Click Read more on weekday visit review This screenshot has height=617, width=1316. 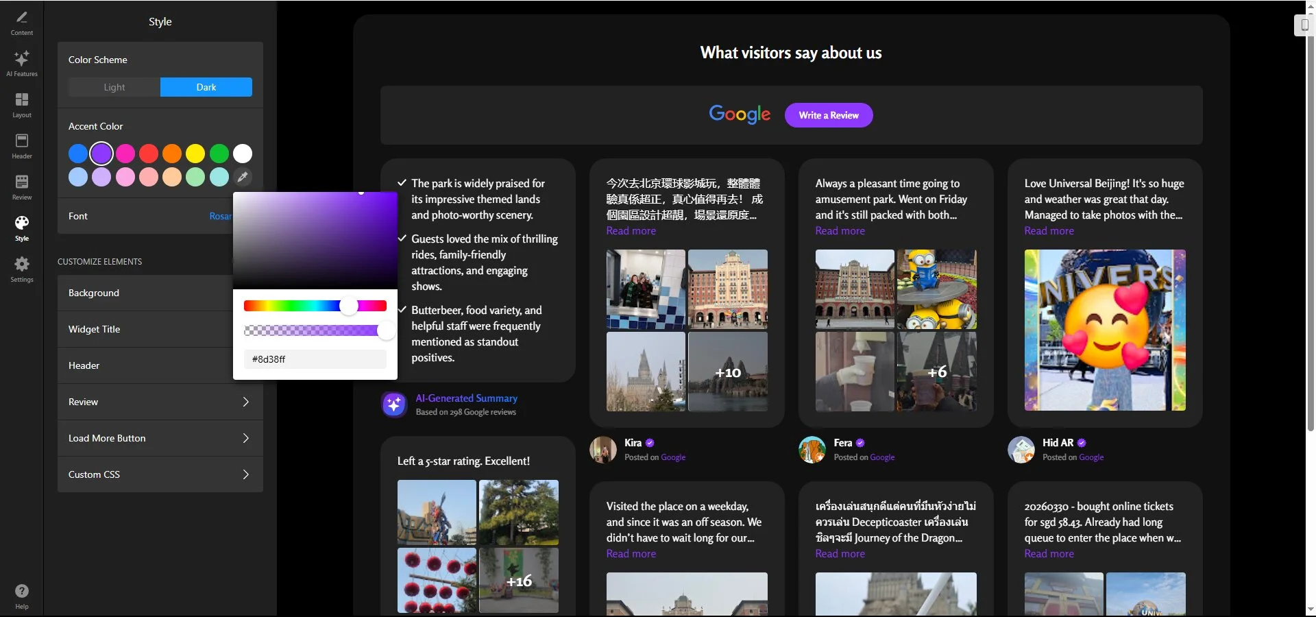pyautogui.click(x=631, y=554)
